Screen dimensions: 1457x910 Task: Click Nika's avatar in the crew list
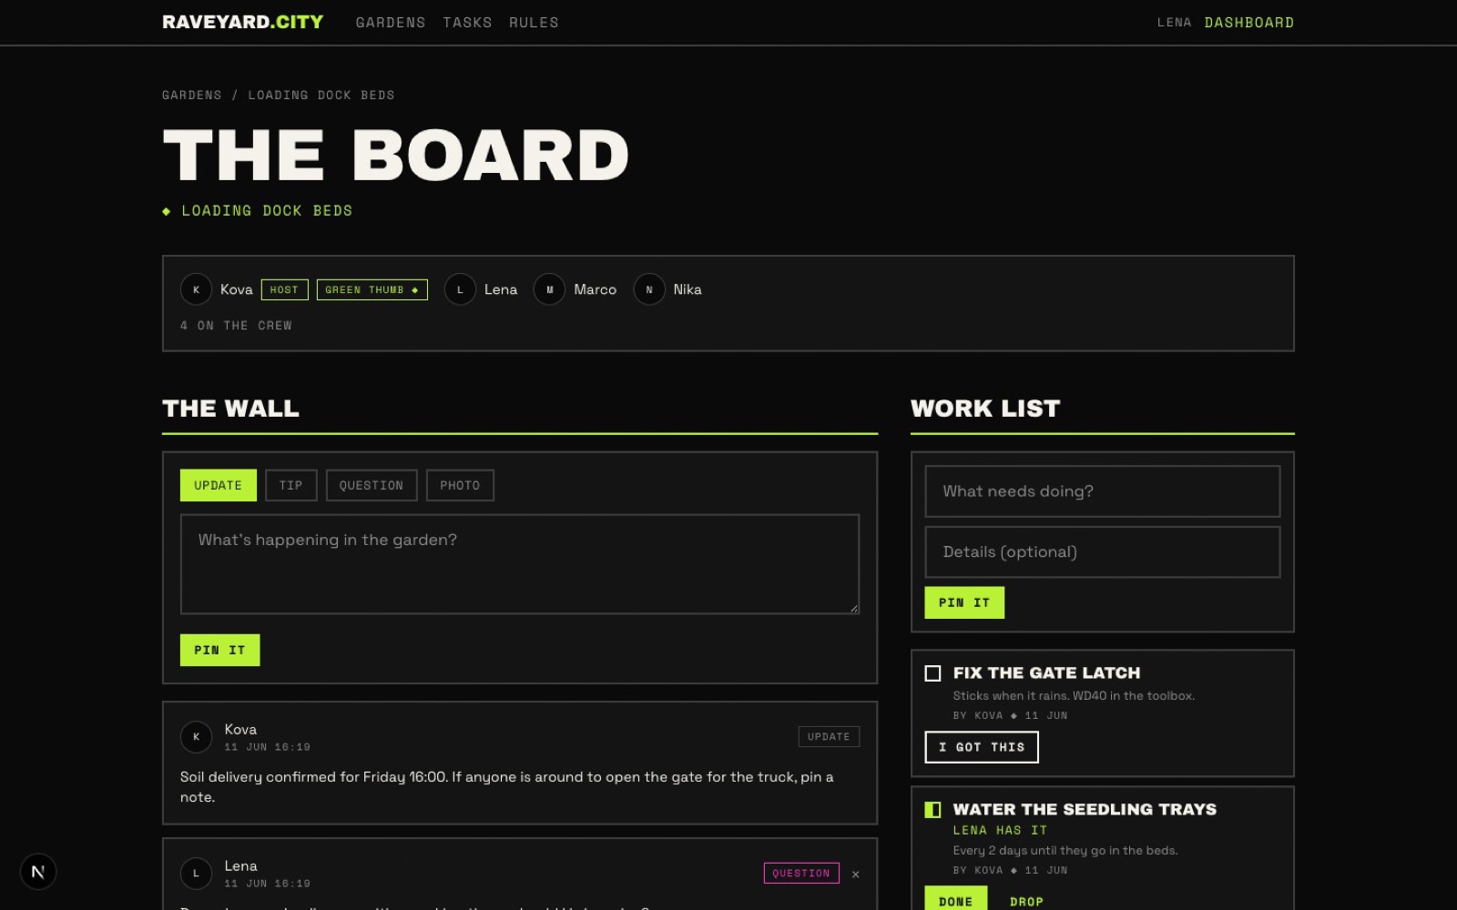pyautogui.click(x=649, y=289)
